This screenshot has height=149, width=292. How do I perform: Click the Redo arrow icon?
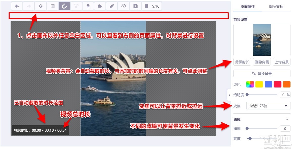coord(29,6)
